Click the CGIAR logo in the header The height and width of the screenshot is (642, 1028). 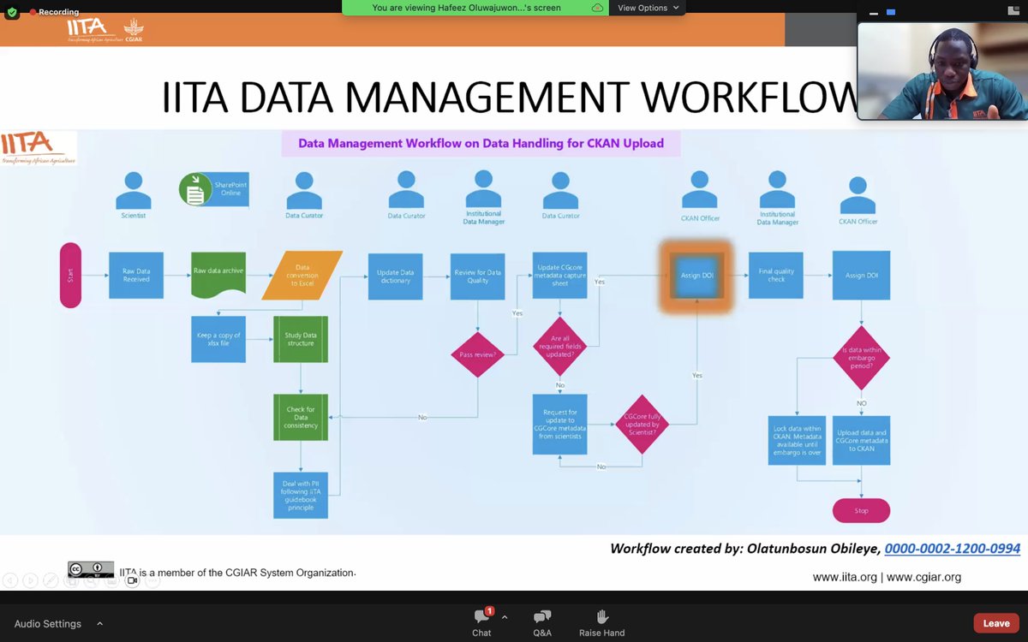click(x=134, y=29)
